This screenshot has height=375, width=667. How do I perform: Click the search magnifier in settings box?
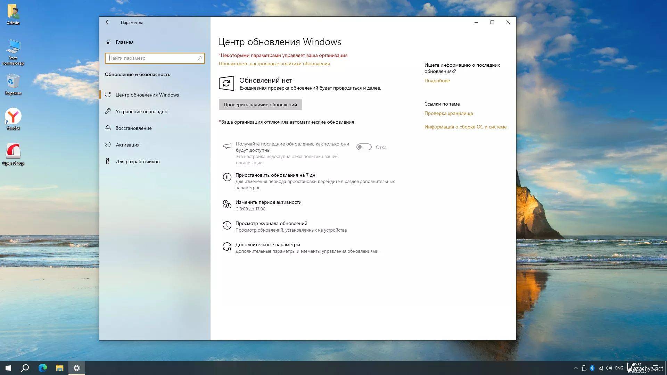point(200,58)
